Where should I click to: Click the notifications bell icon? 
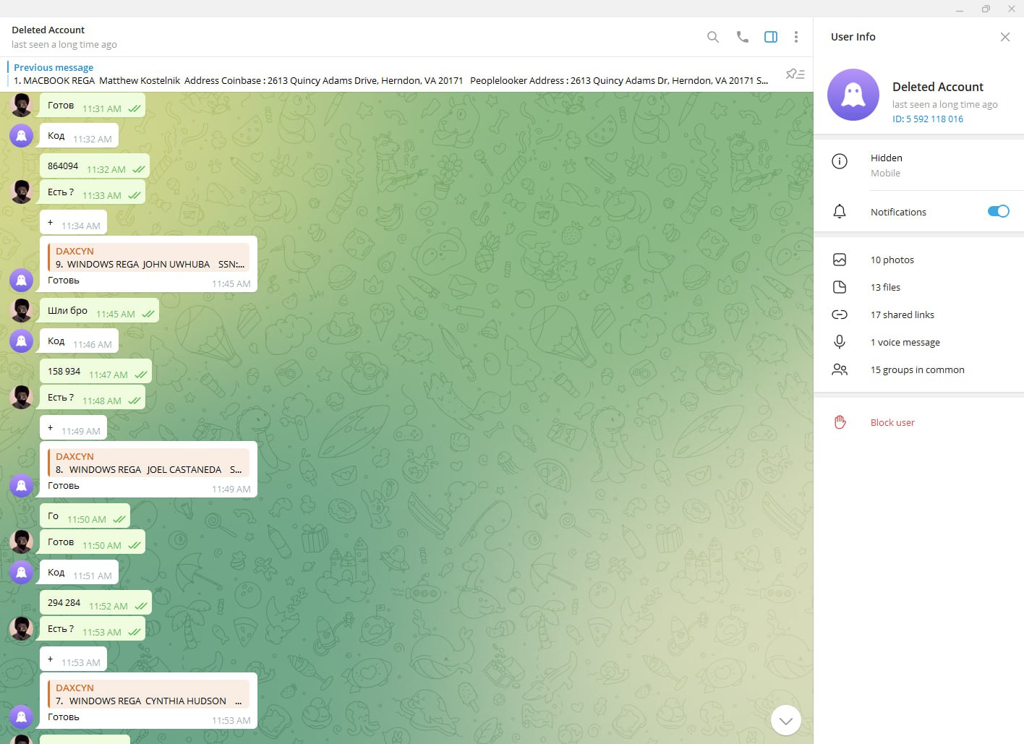point(840,211)
